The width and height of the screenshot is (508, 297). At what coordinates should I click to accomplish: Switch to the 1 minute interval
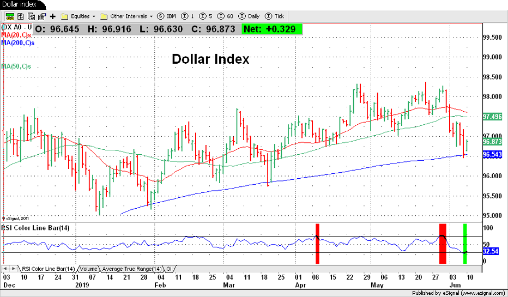tap(188, 16)
